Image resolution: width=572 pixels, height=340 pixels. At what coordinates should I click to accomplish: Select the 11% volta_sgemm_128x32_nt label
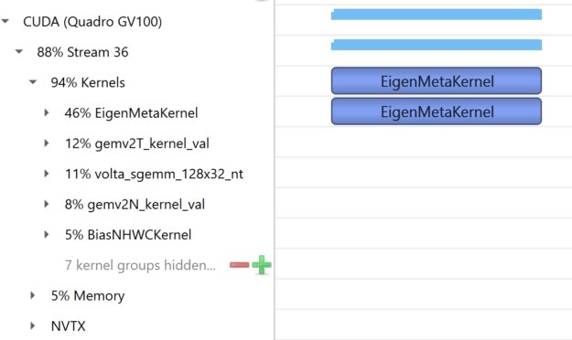tap(154, 175)
